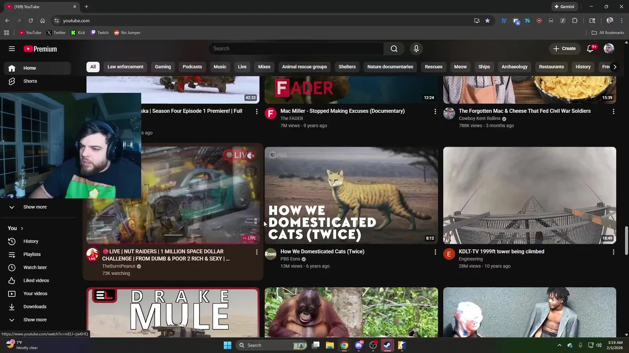Viewport: 629px width, 353px height.
Task: Click the PBS Eons channel avatar
Action: [271, 254]
